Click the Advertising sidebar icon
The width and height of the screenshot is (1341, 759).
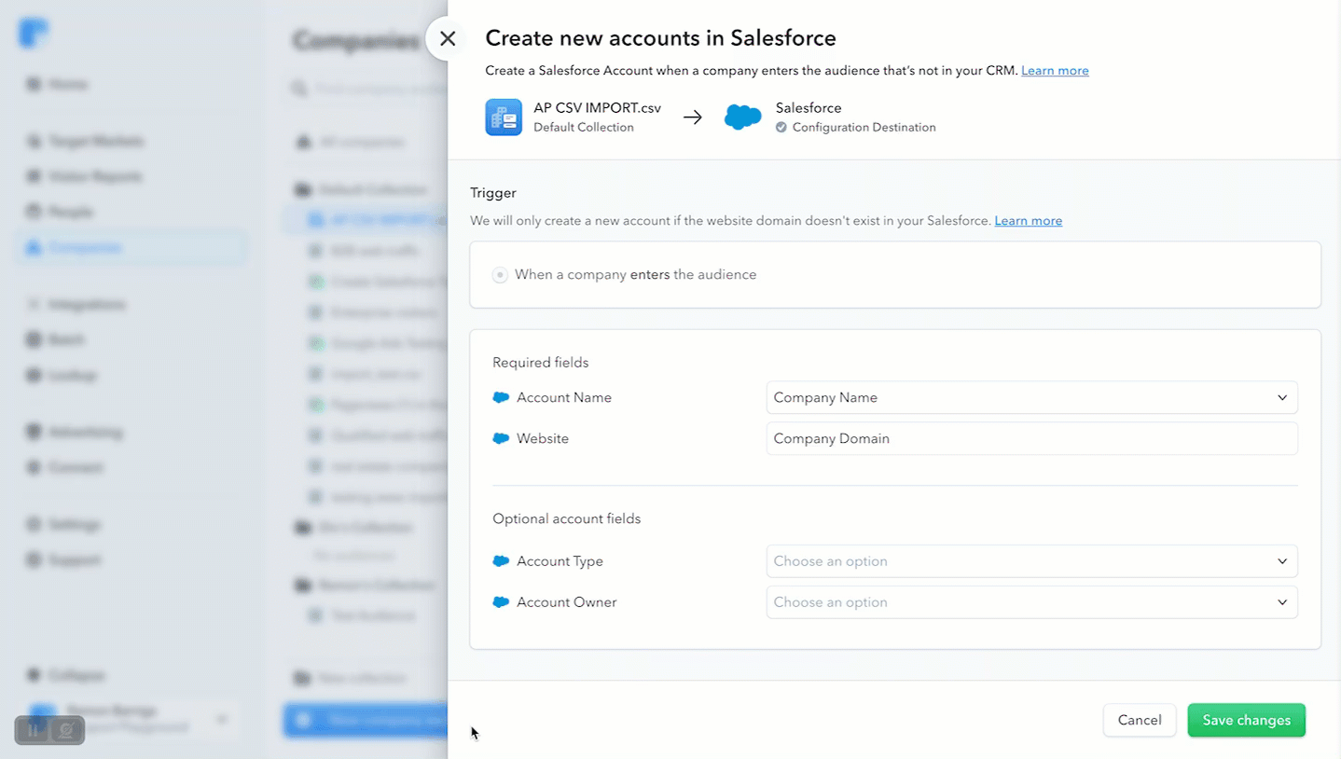click(34, 432)
